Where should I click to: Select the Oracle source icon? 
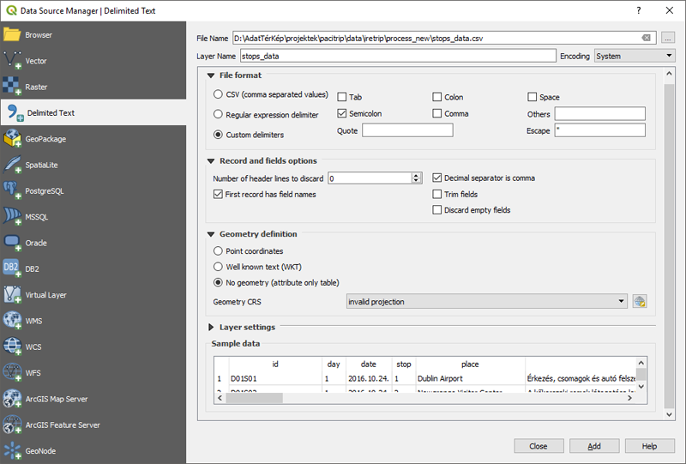[12, 243]
